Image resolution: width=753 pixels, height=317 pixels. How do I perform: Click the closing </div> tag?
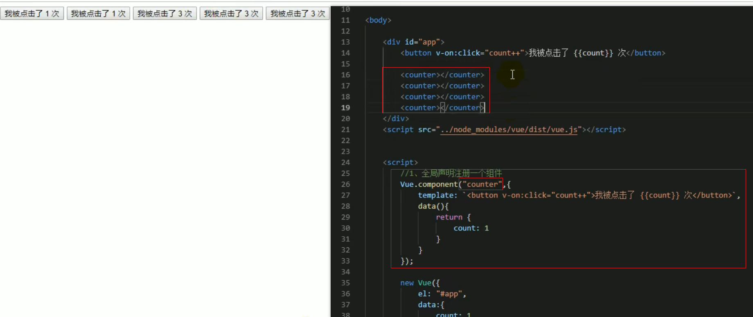click(396, 119)
